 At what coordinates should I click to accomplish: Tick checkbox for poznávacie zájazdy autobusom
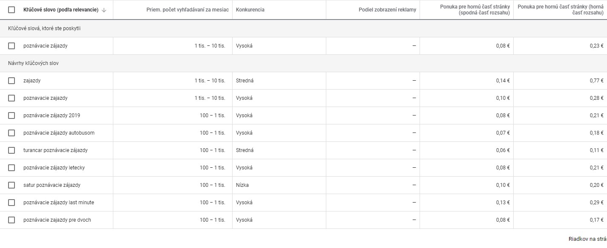12,133
